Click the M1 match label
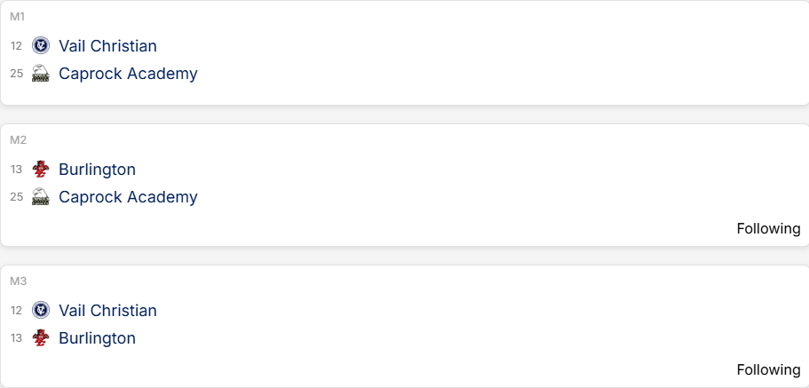 pos(18,17)
